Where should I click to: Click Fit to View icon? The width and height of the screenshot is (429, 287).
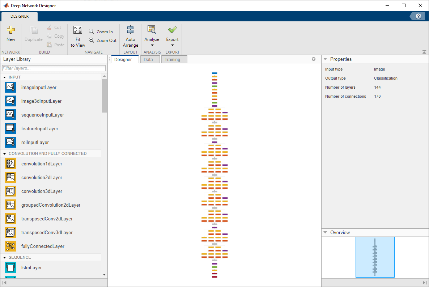tap(78, 30)
